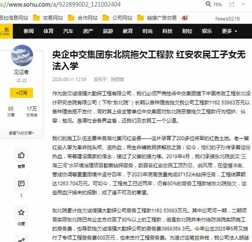Expand the 更多 navigation dropdown
The image size is (252, 242).
229,31
